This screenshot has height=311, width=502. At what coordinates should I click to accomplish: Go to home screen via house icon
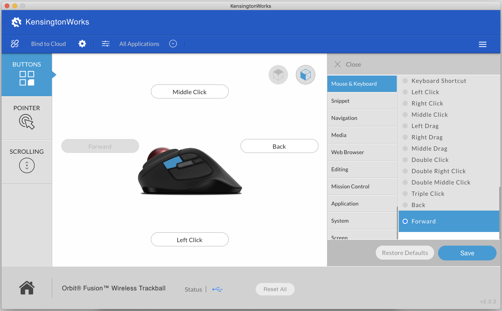point(27,288)
